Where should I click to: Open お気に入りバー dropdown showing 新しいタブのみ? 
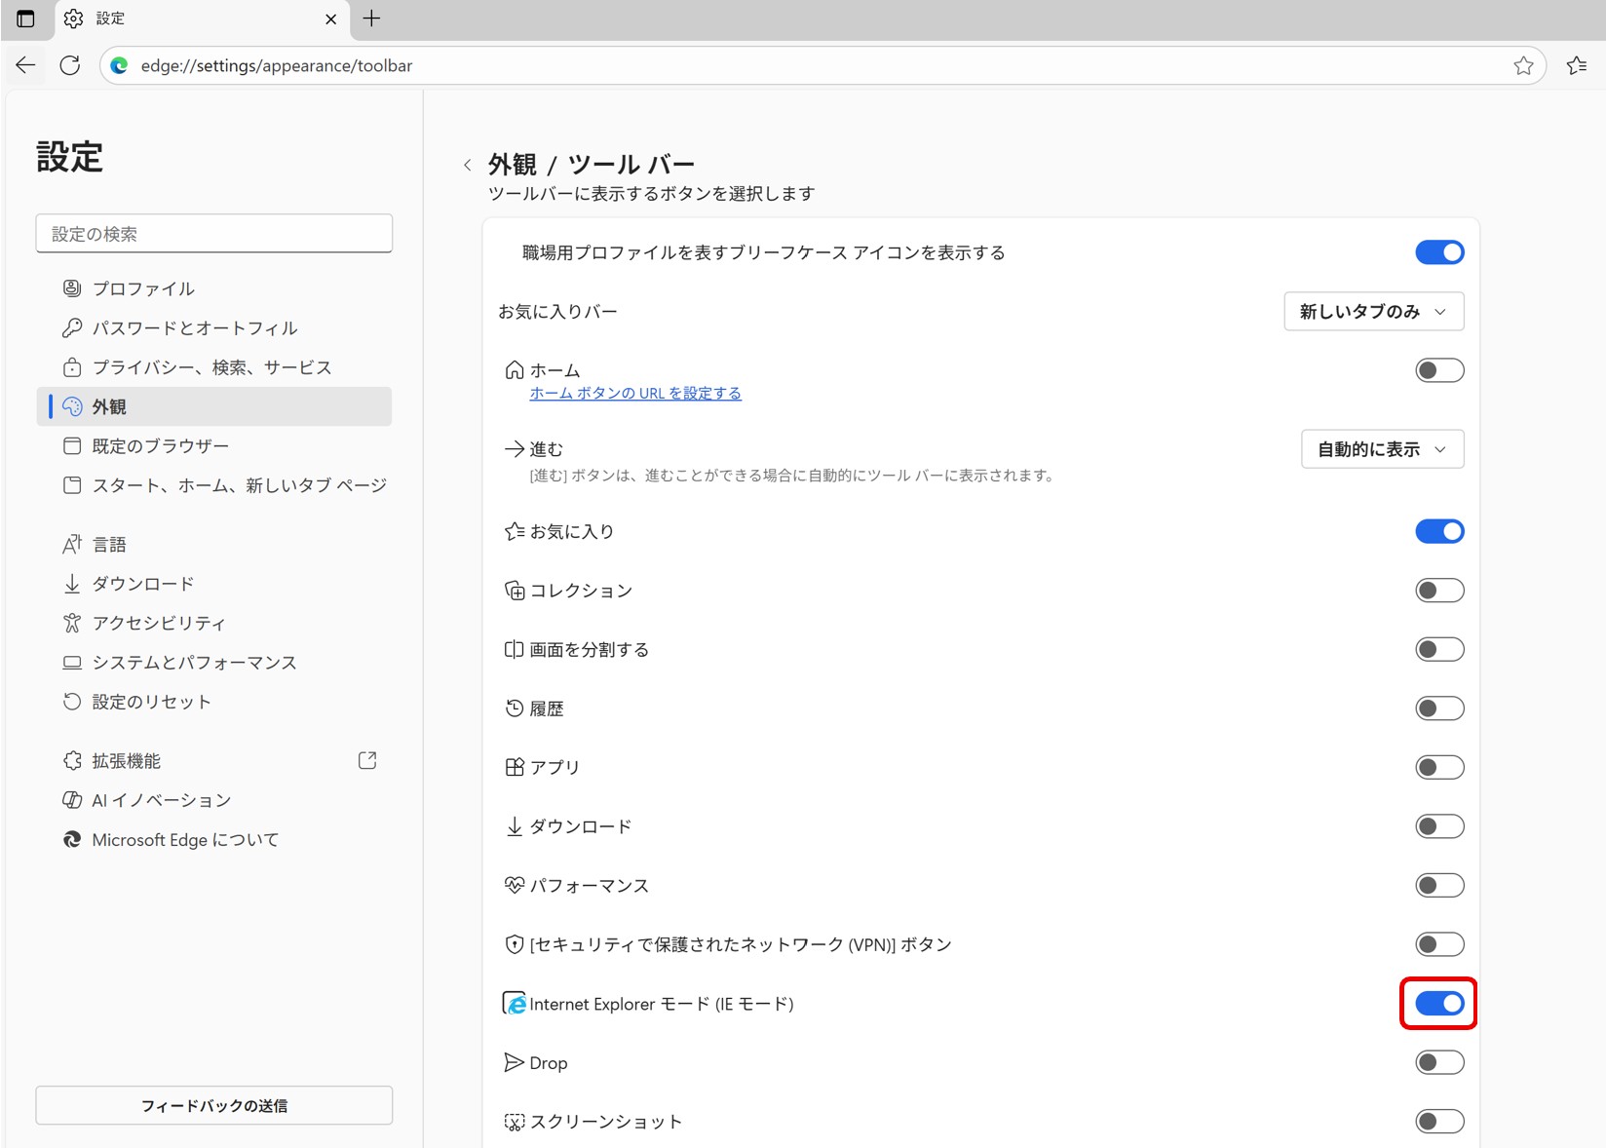tap(1373, 312)
